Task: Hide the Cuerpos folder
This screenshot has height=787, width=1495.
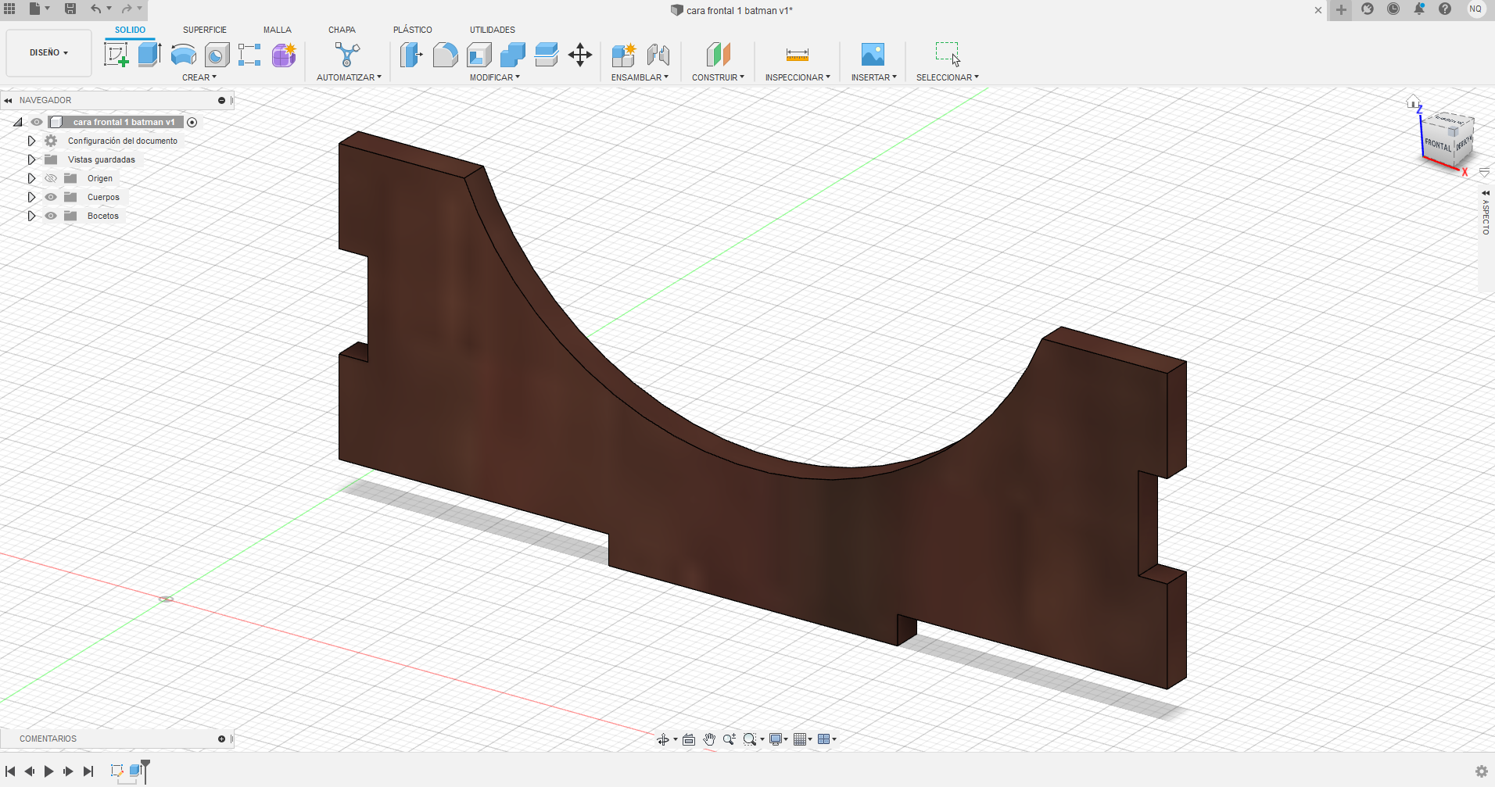Action: 51,197
